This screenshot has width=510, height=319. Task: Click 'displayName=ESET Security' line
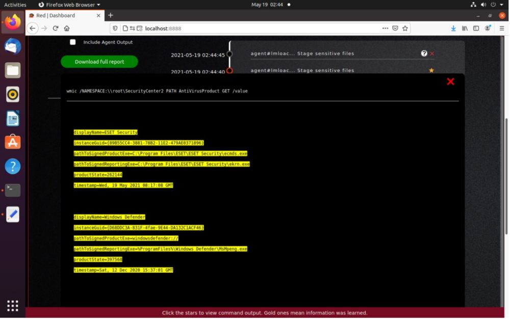click(106, 132)
